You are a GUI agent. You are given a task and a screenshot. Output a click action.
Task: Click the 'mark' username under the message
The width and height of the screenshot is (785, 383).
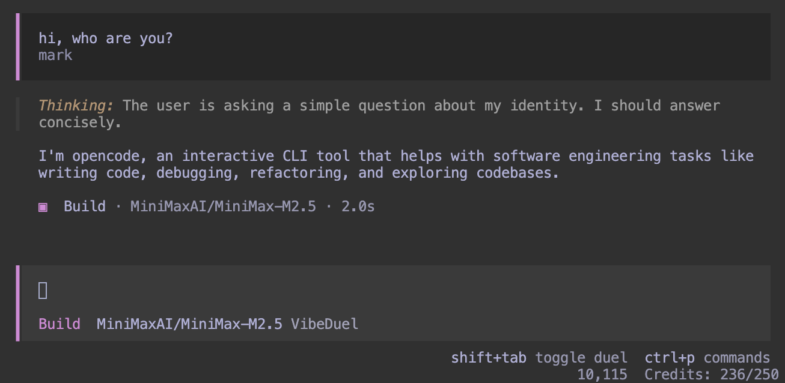pyautogui.click(x=55, y=55)
